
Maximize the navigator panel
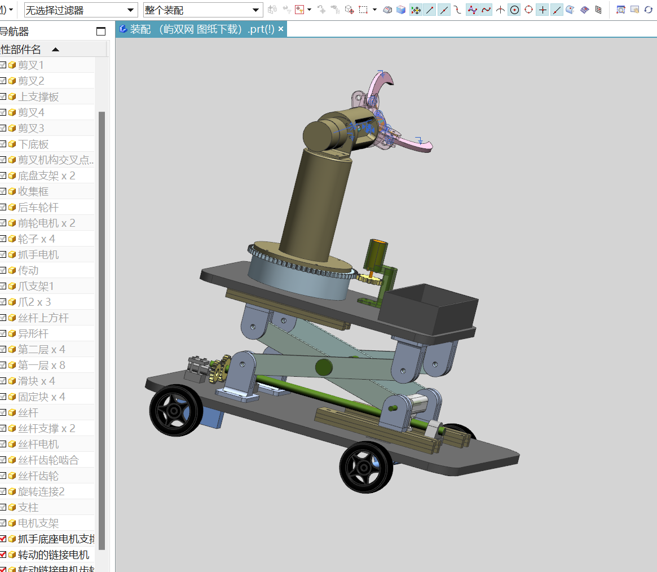[x=101, y=32]
